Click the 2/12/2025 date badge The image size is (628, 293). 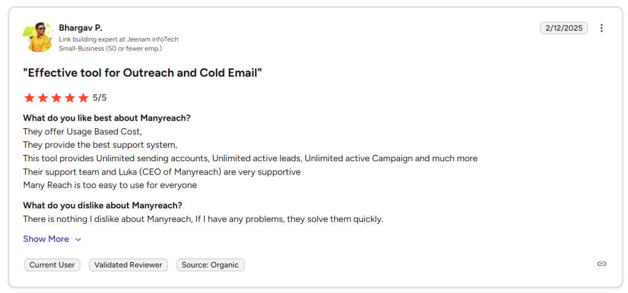[x=564, y=28]
